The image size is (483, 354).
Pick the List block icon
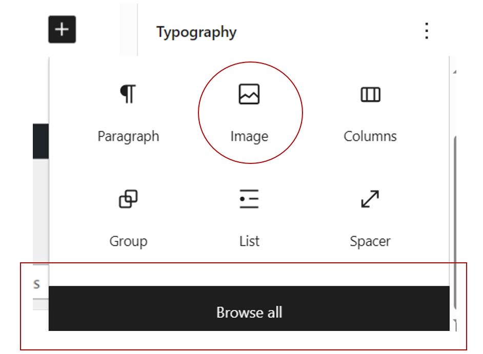pyautogui.click(x=249, y=199)
